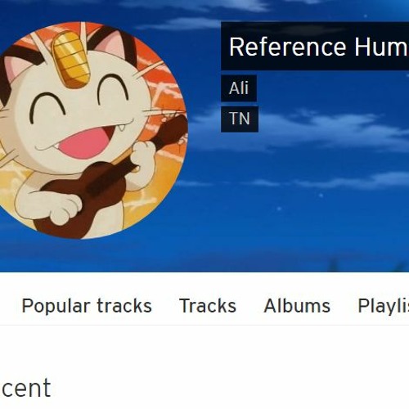Click the Reference Hum profile display name
Image resolution: width=409 pixels, height=409 pixels.
(318, 47)
